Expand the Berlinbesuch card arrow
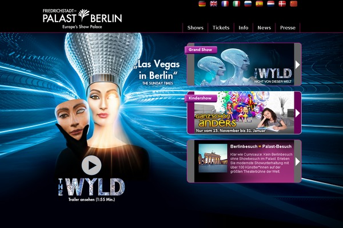Screen dimensions: 343x228 (297, 161)
